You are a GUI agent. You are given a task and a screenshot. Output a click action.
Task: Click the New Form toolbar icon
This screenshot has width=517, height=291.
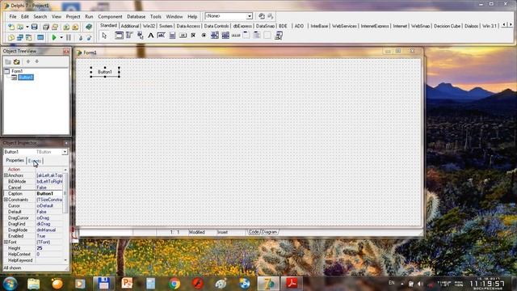(40, 37)
